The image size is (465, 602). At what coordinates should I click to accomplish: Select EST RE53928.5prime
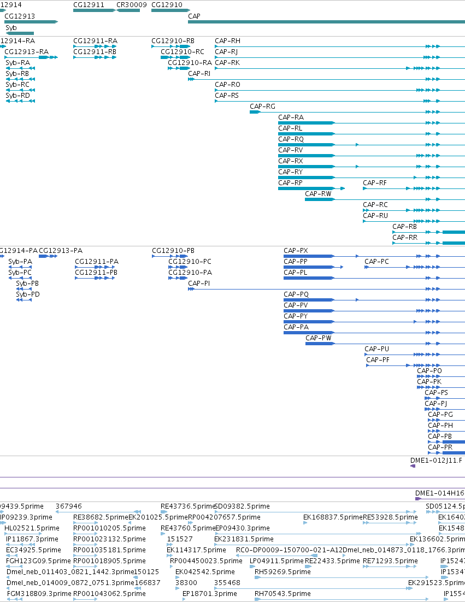(390, 523)
